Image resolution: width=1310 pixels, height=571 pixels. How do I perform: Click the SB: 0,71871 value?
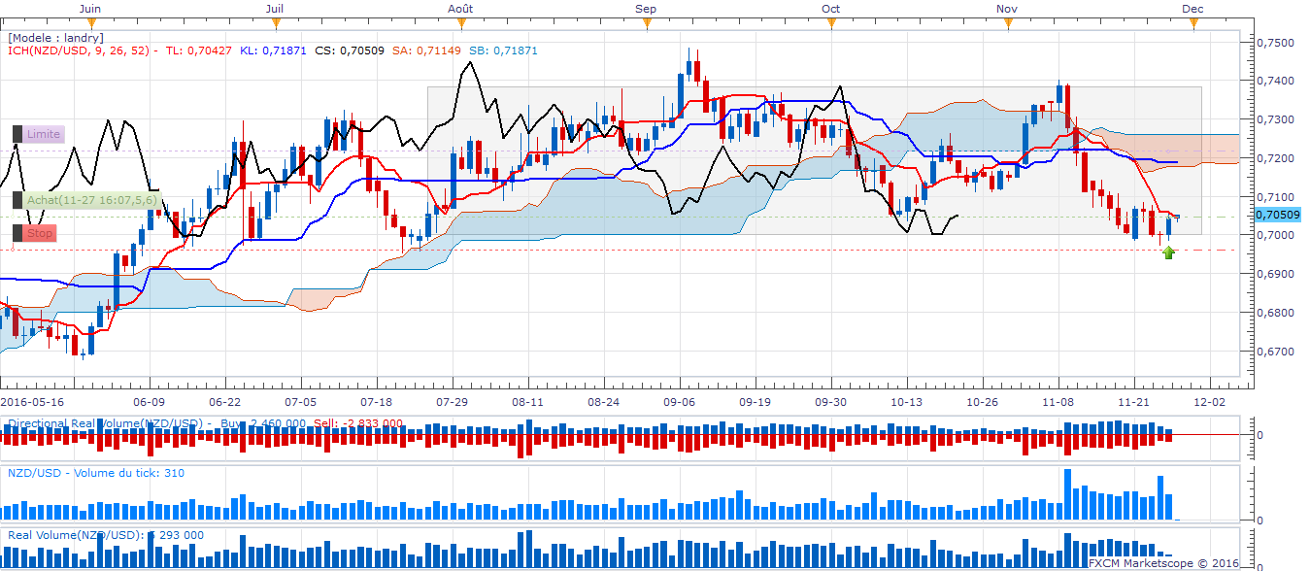tap(503, 50)
